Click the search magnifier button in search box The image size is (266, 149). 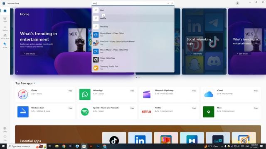click(172, 3)
